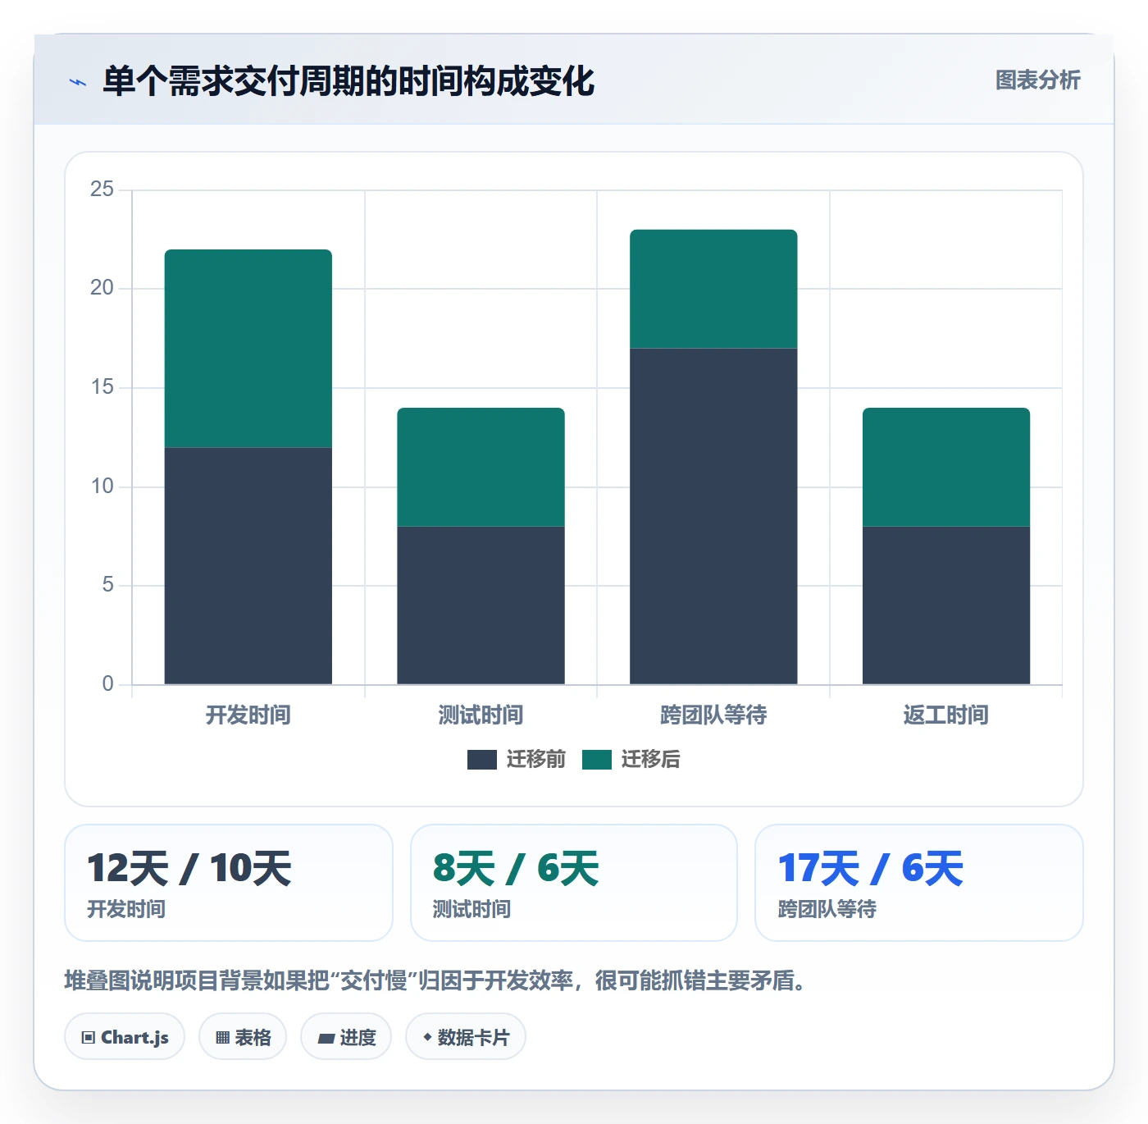Click the 跨团队等待 x-axis label

[713, 715]
